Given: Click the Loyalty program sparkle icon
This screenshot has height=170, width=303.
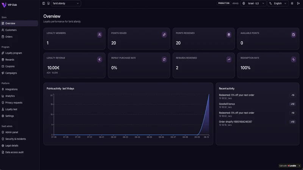Looking at the screenshot, I should pos(3,53).
